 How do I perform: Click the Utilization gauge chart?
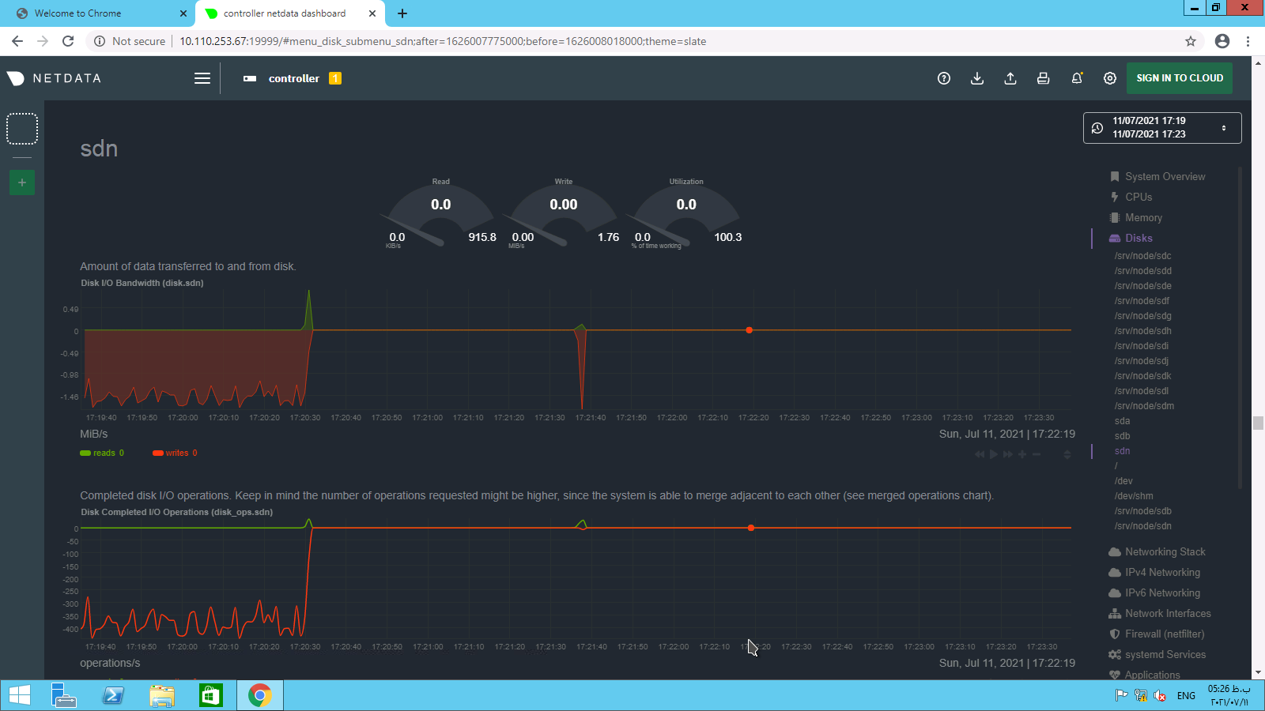pyautogui.click(x=686, y=213)
